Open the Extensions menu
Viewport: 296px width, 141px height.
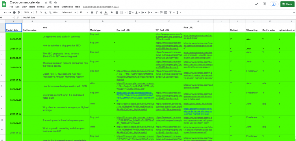(x=67, y=7)
